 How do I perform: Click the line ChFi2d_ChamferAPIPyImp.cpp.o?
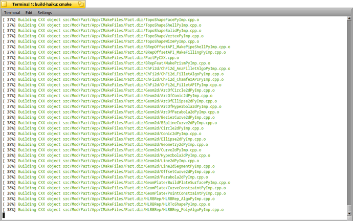pos(113,79)
